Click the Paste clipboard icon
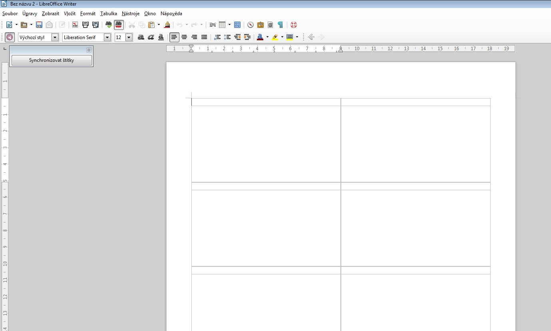This screenshot has height=331, width=551. [x=151, y=25]
